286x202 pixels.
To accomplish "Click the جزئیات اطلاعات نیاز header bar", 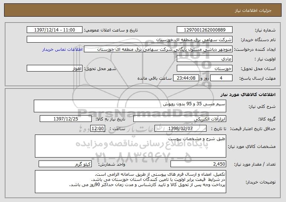I will 143,10.
